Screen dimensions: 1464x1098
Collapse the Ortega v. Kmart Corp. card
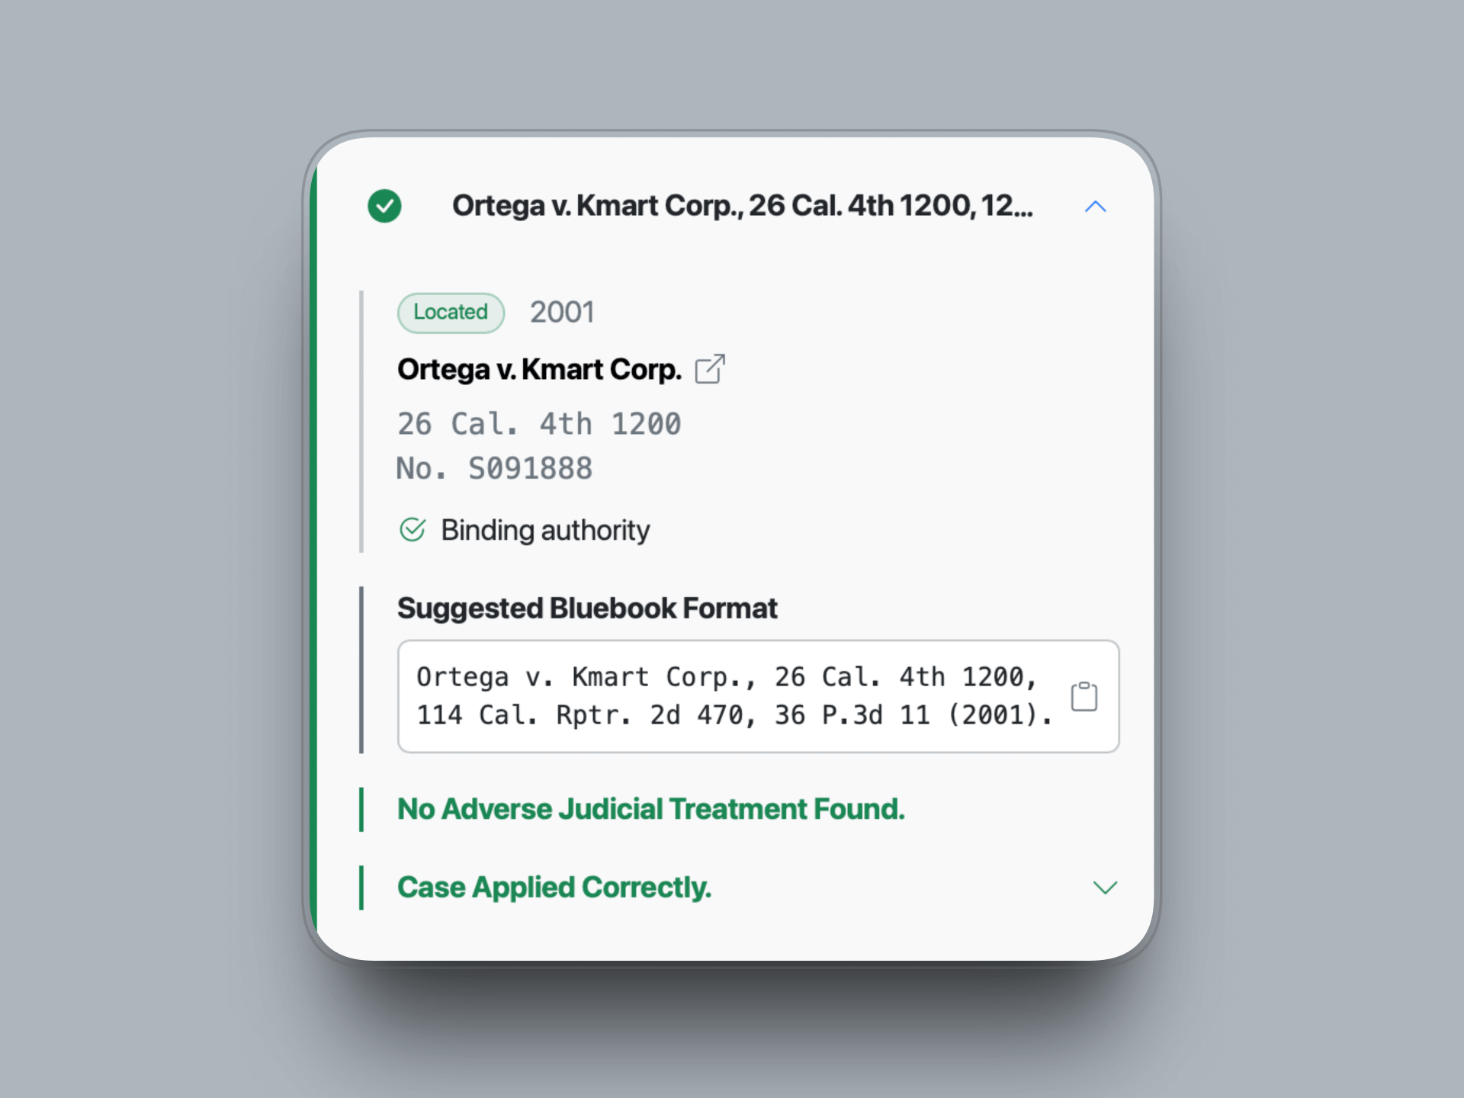pyautogui.click(x=1095, y=206)
